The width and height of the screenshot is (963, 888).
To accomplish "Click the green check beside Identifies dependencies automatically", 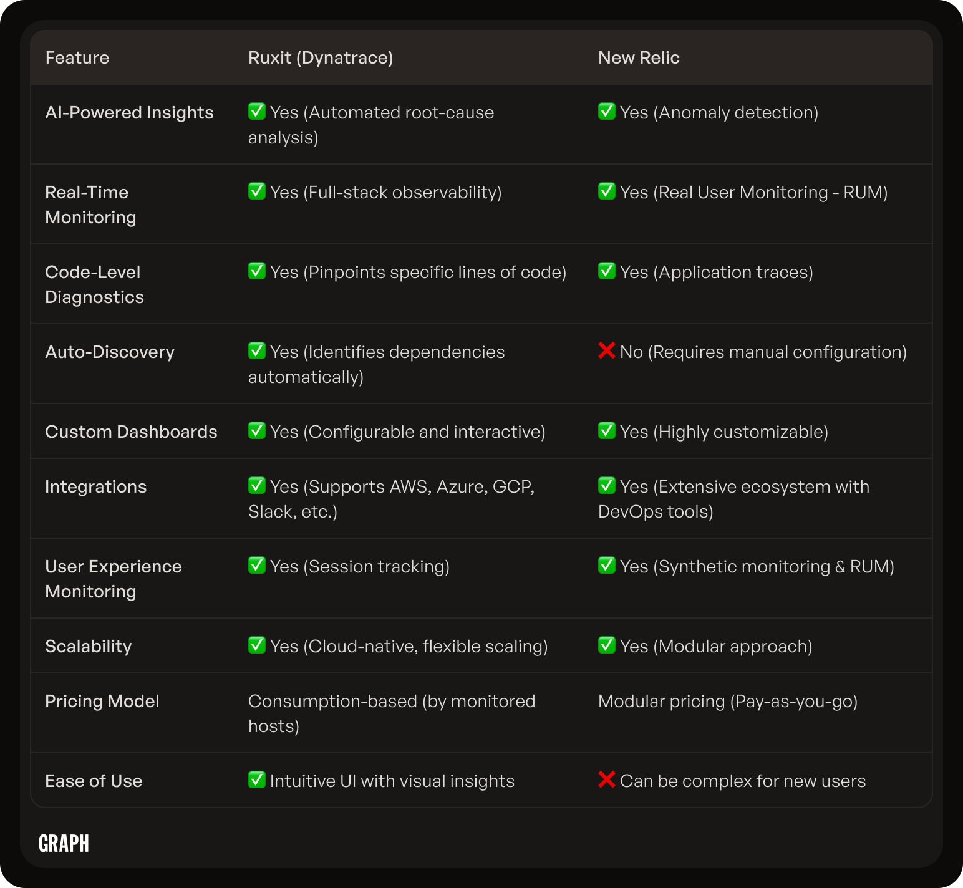I will coord(257,350).
